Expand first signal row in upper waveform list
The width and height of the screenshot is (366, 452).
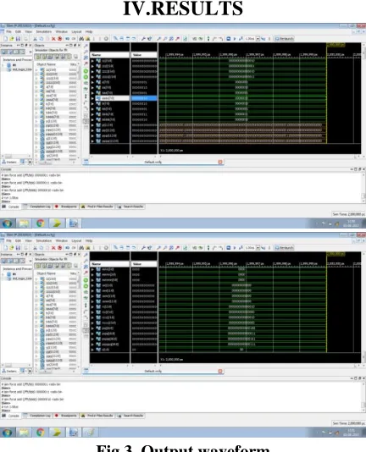(x=92, y=61)
